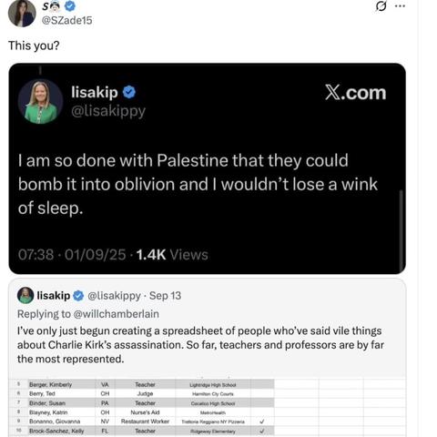Click the verified badge beside lisakip in the black card
This screenshot has height=437, width=437.
click(129, 92)
